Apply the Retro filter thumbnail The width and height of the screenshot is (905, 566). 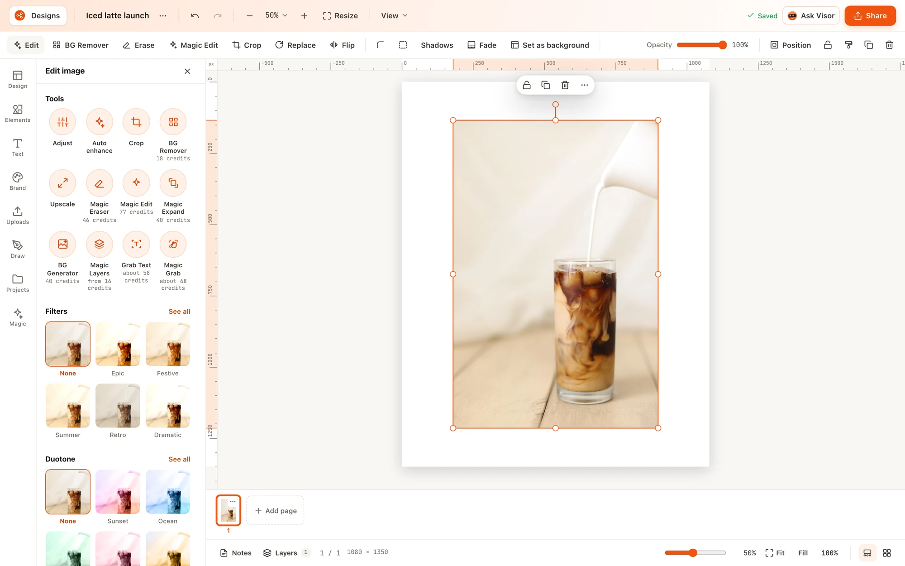pyautogui.click(x=118, y=406)
